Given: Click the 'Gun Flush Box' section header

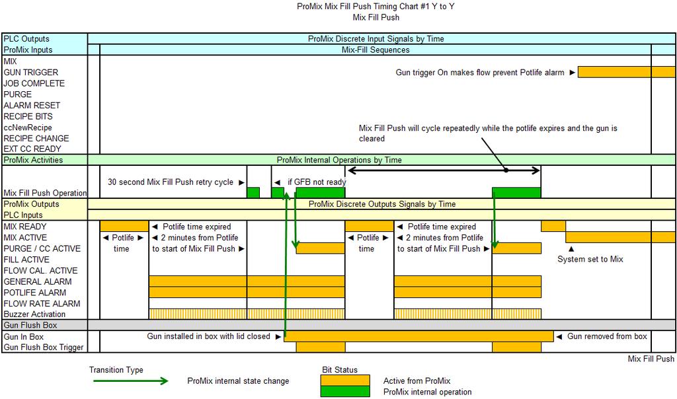Looking at the screenshot, I should click(x=30, y=325).
